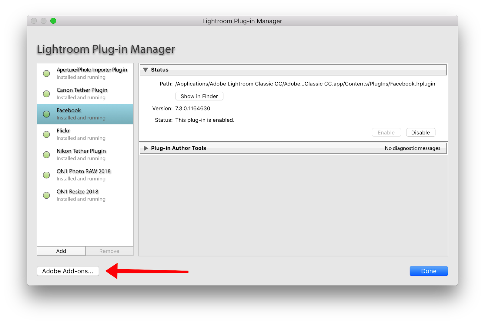
Task: Click the plug-in path text
Action: (305, 84)
